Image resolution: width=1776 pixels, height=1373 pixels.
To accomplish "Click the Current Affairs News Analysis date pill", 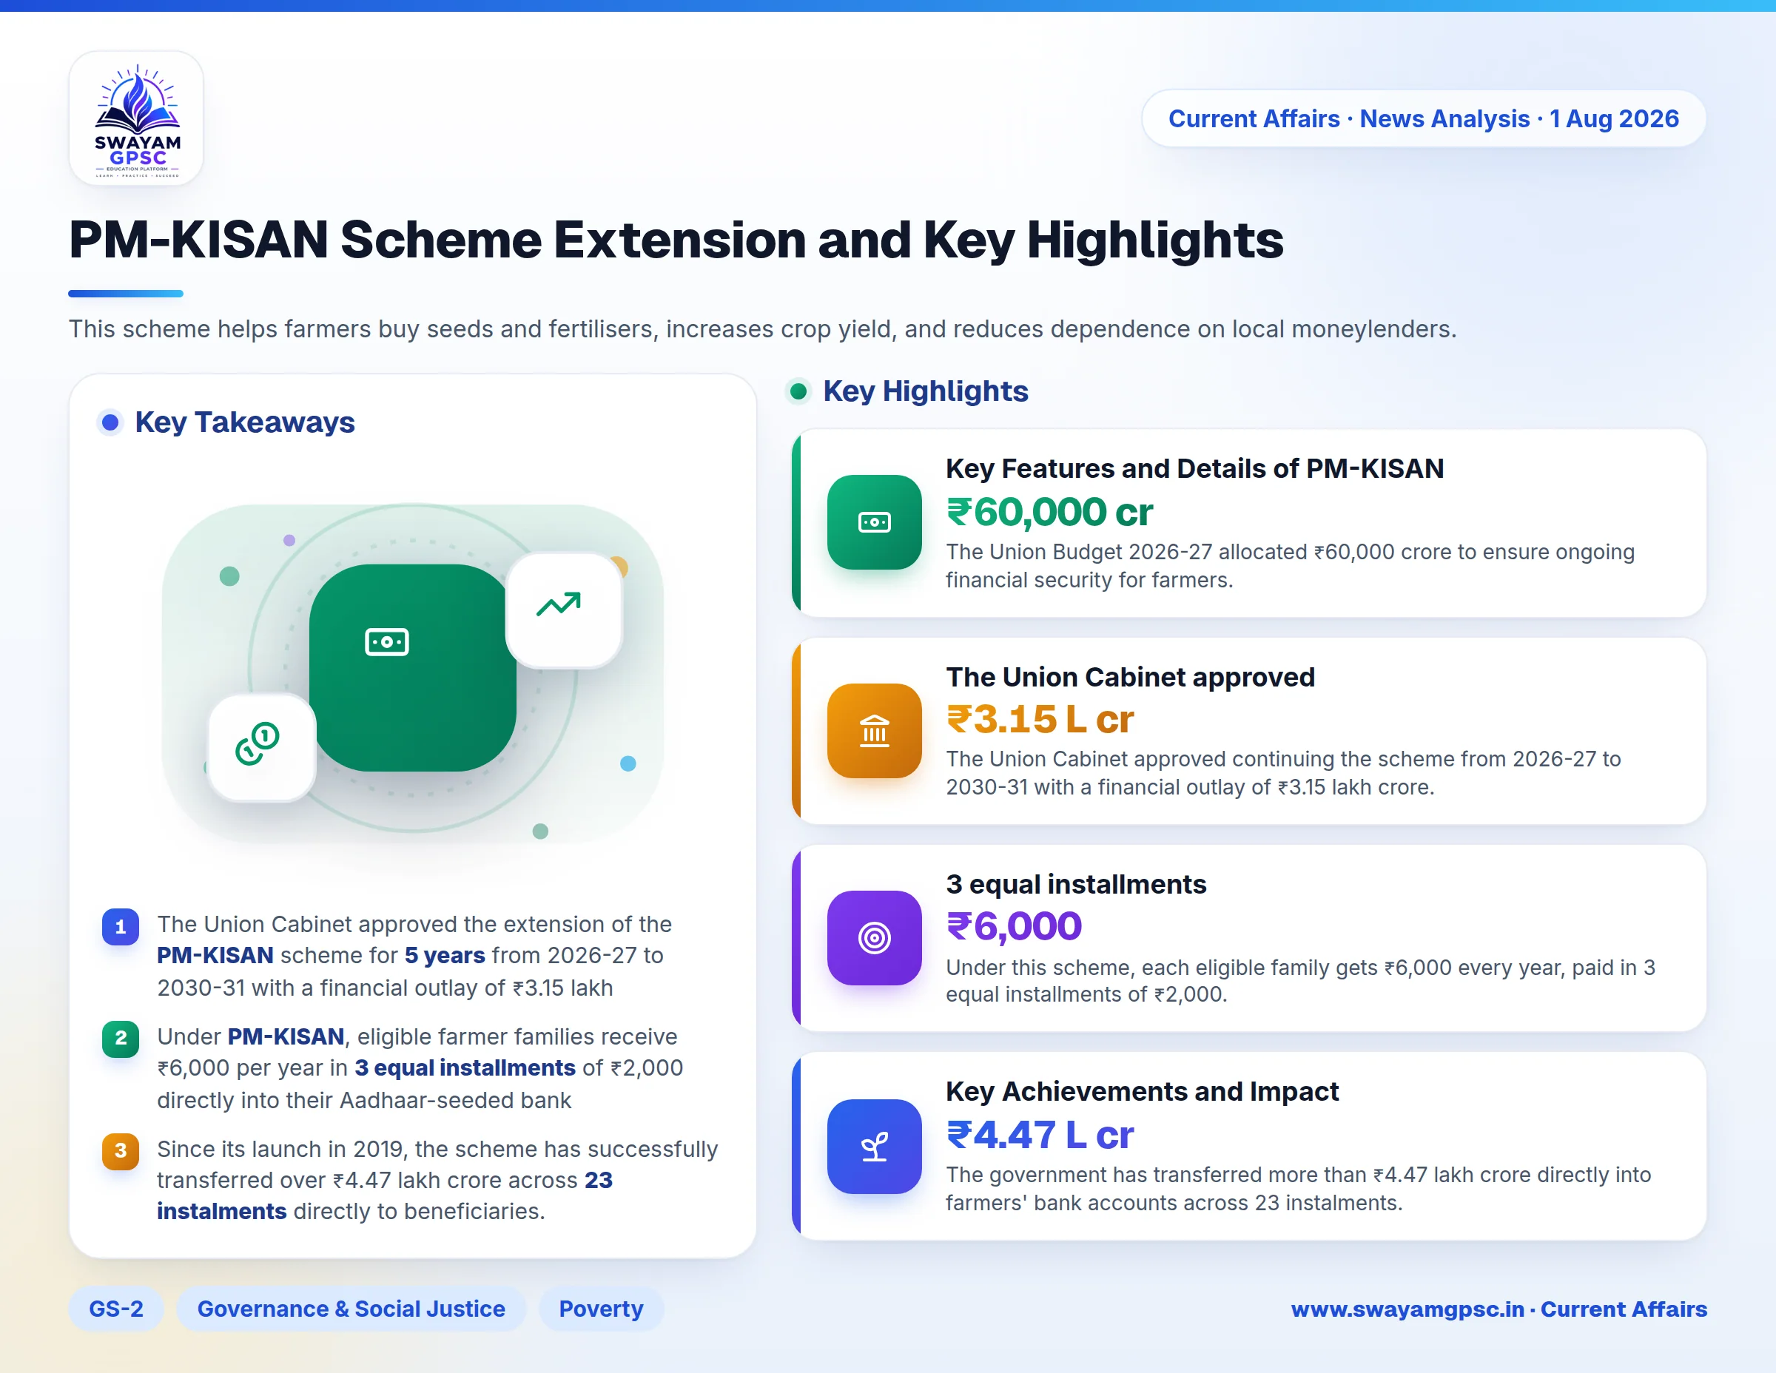I will click(1423, 118).
